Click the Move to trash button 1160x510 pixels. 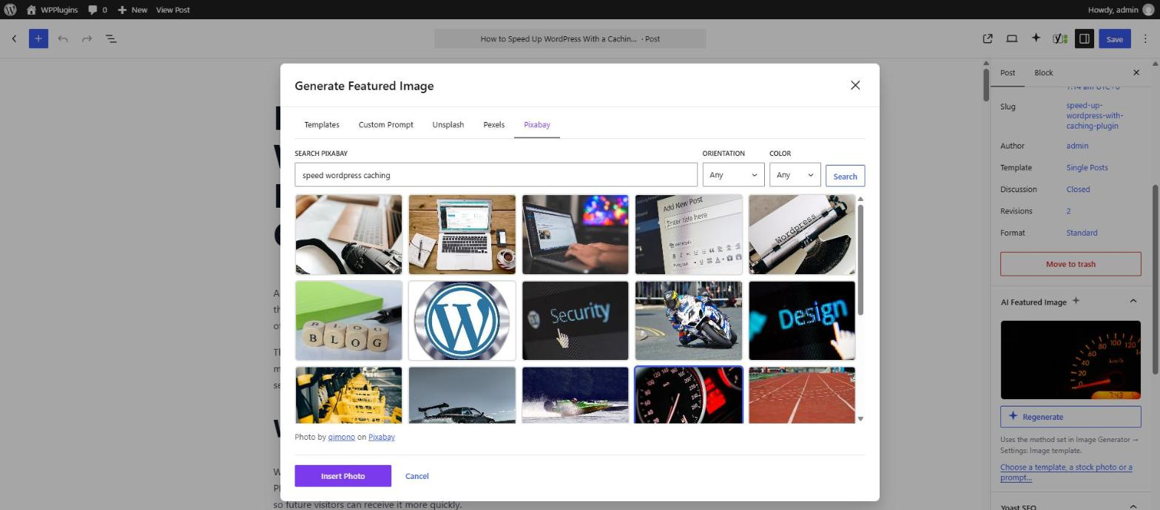click(x=1070, y=264)
